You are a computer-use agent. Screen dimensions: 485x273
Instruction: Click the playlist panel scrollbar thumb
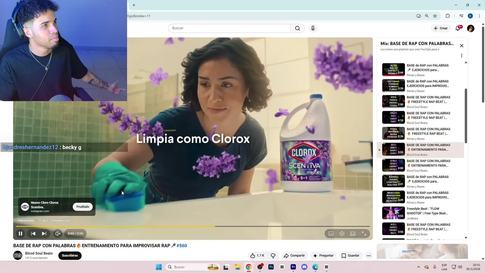pos(466,116)
